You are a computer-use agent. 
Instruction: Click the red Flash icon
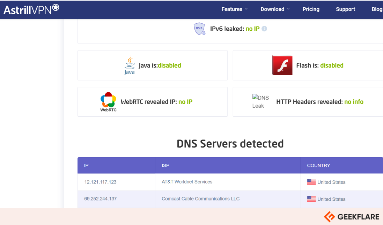[x=282, y=65]
